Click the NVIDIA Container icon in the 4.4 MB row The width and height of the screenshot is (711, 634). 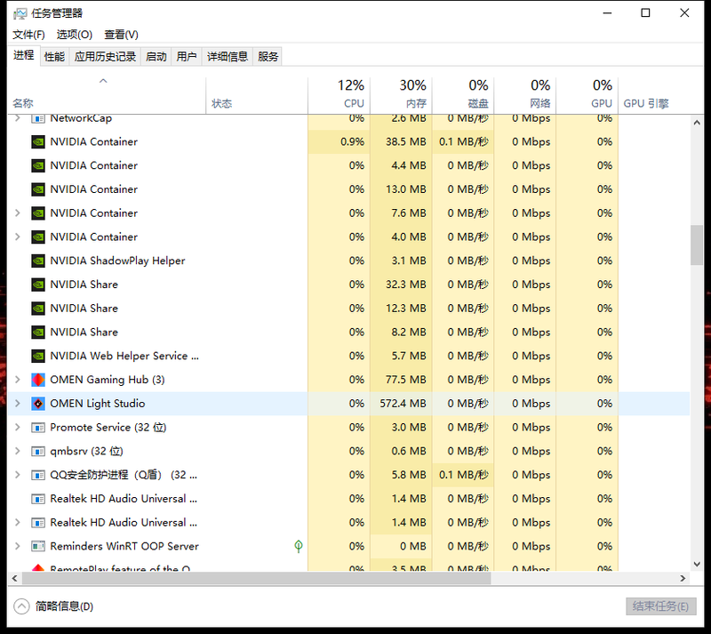pyautogui.click(x=38, y=165)
